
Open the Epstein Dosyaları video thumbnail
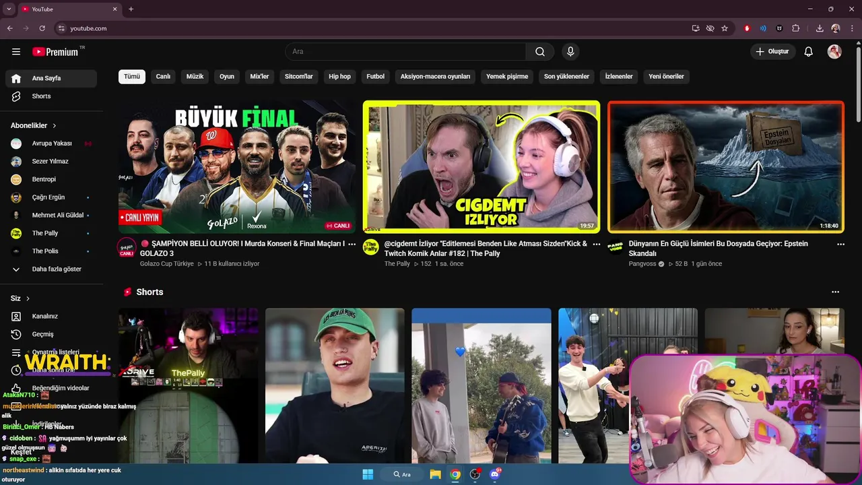tap(726, 167)
